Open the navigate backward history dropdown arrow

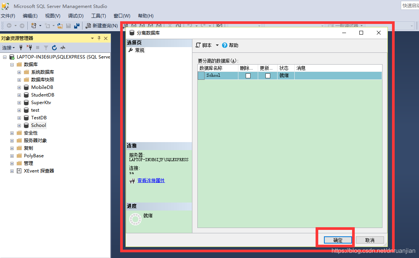tap(16, 25)
